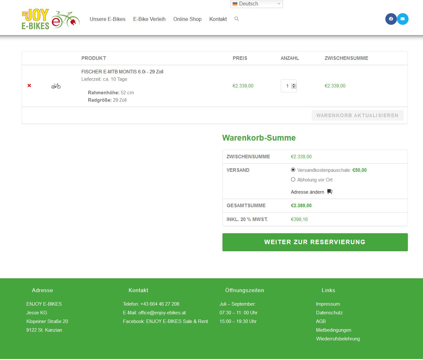Click the email envelope icon

(402, 19)
